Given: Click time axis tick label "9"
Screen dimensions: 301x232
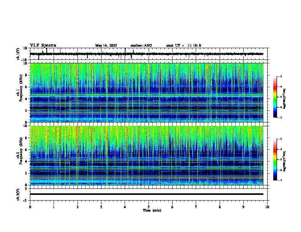Looking at the screenshot, I should [x=243, y=207].
